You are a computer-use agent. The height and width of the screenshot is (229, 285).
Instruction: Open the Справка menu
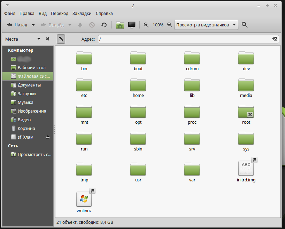[104, 14]
